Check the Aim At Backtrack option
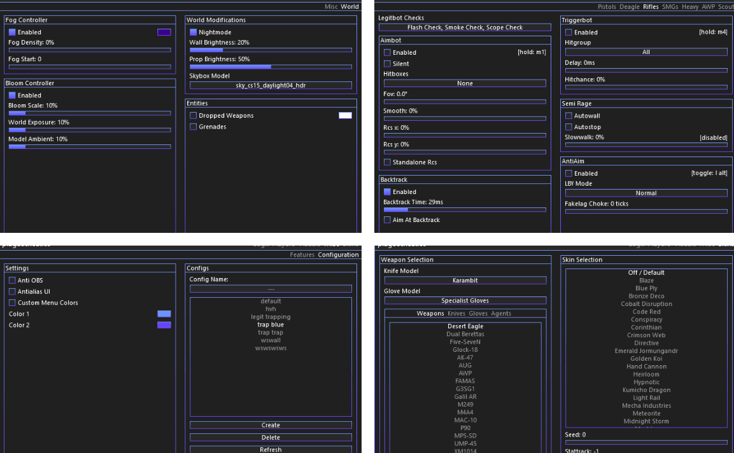The image size is (734, 453). pos(387,220)
